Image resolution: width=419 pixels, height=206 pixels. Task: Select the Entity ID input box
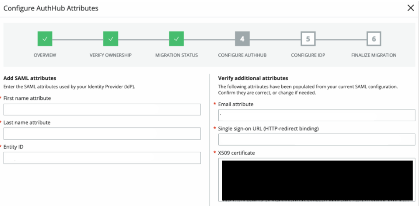pos(102,158)
